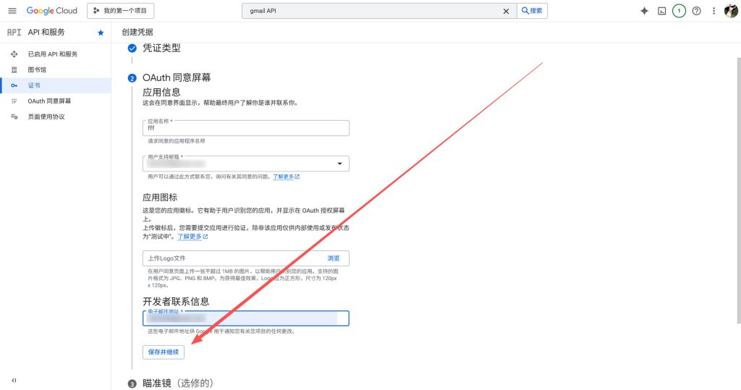This screenshot has width=741, height=390.
Task: Click the 保存并继续 button
Action: (x=164, y=352)
